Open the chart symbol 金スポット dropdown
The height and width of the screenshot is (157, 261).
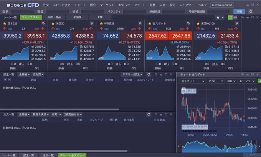pyautogui.click(x=193, y=81)
